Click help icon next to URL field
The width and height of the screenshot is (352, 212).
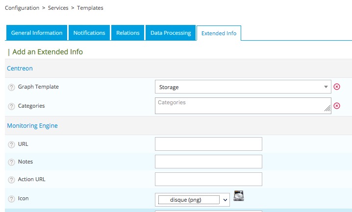(x=11, y=144)
